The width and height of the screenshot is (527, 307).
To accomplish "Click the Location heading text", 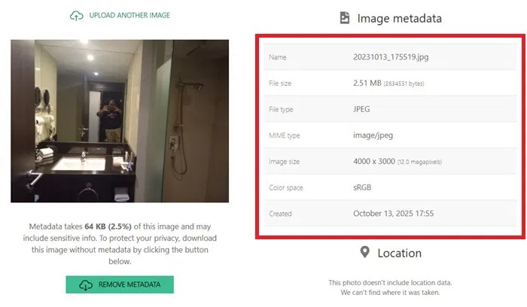I will 398,254.
